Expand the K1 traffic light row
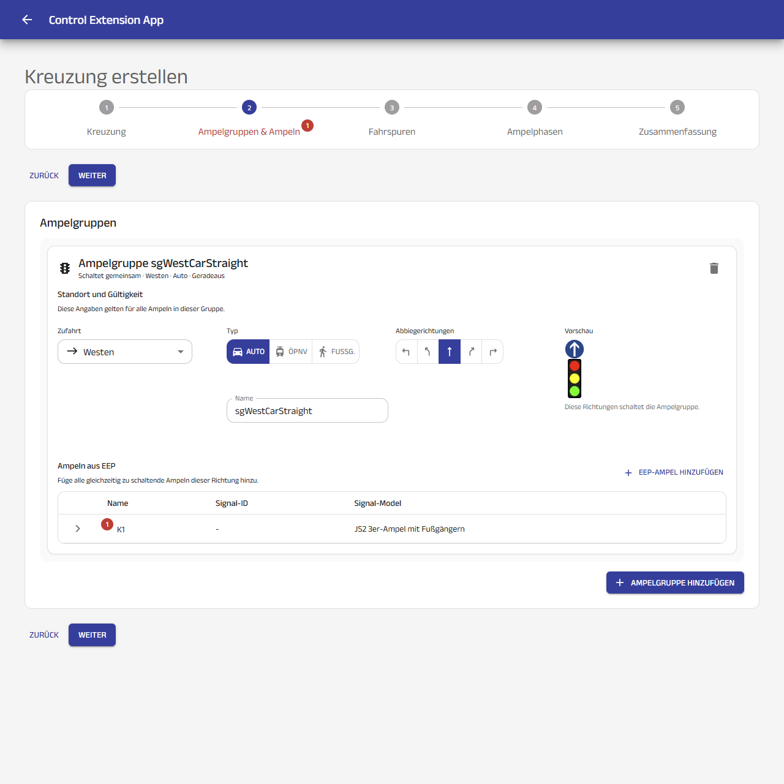The height and width of the screenshot is (784, 784). pyautogui.click(x=78, y=529)
